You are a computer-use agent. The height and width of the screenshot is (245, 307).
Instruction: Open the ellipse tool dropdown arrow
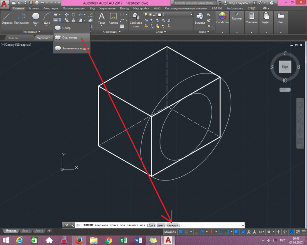click(x=60, y=20)
